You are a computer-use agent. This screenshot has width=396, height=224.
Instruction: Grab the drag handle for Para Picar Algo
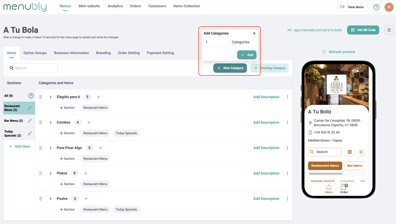coord(40,148)
